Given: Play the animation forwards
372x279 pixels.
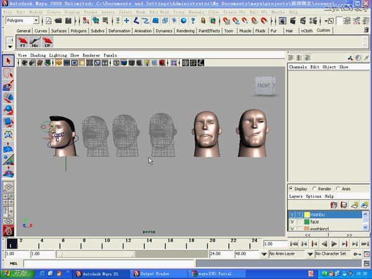Looking at the screenshot, I should point(334,244).
